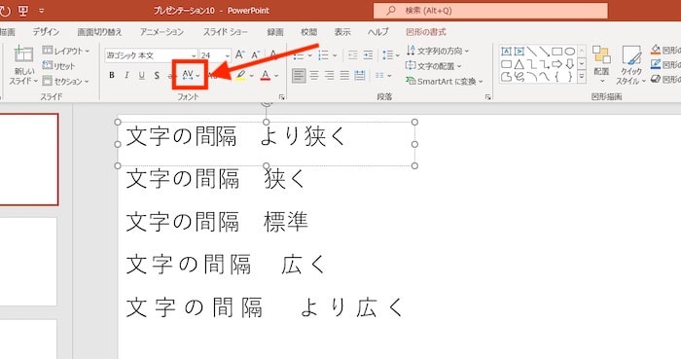
Task: Open 文字の配置 text alignment dropdown
Action: click(434, 66)
